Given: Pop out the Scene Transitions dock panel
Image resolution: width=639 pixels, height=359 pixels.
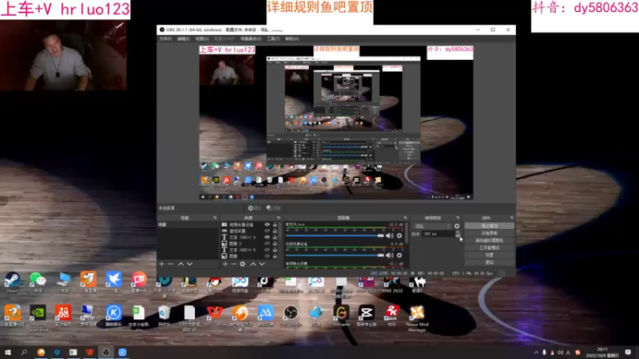Looking at the screenshot, I should point(458,218).
